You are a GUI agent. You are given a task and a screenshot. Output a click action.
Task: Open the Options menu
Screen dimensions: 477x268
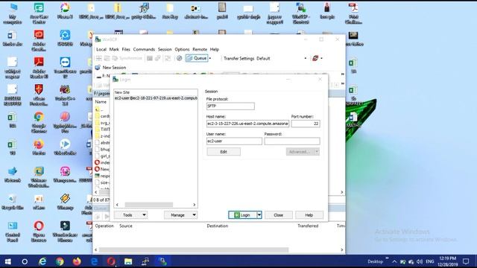[182, 49]
